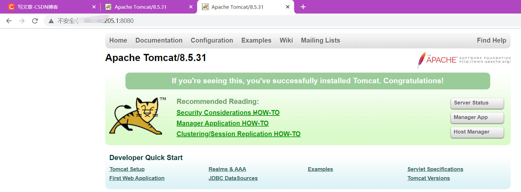Click the Manager App button

coord(477,117)
